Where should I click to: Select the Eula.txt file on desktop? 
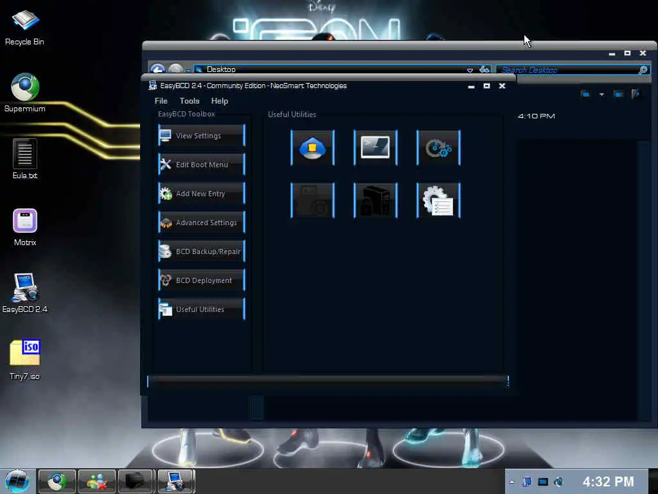[25, 159]
